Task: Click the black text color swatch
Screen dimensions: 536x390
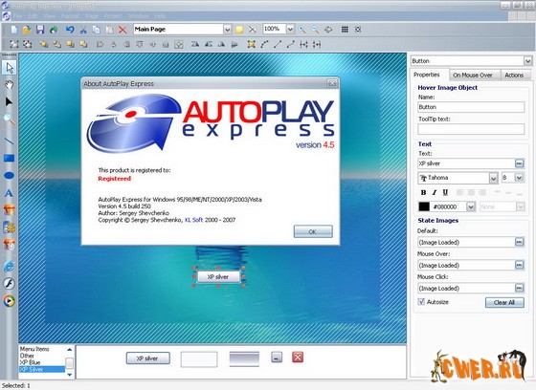Action: pos(424,206)
